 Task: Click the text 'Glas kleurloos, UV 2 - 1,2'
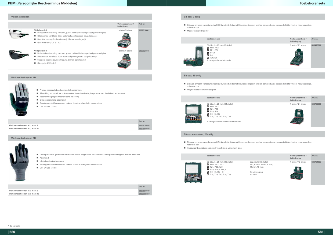point(49,42)
